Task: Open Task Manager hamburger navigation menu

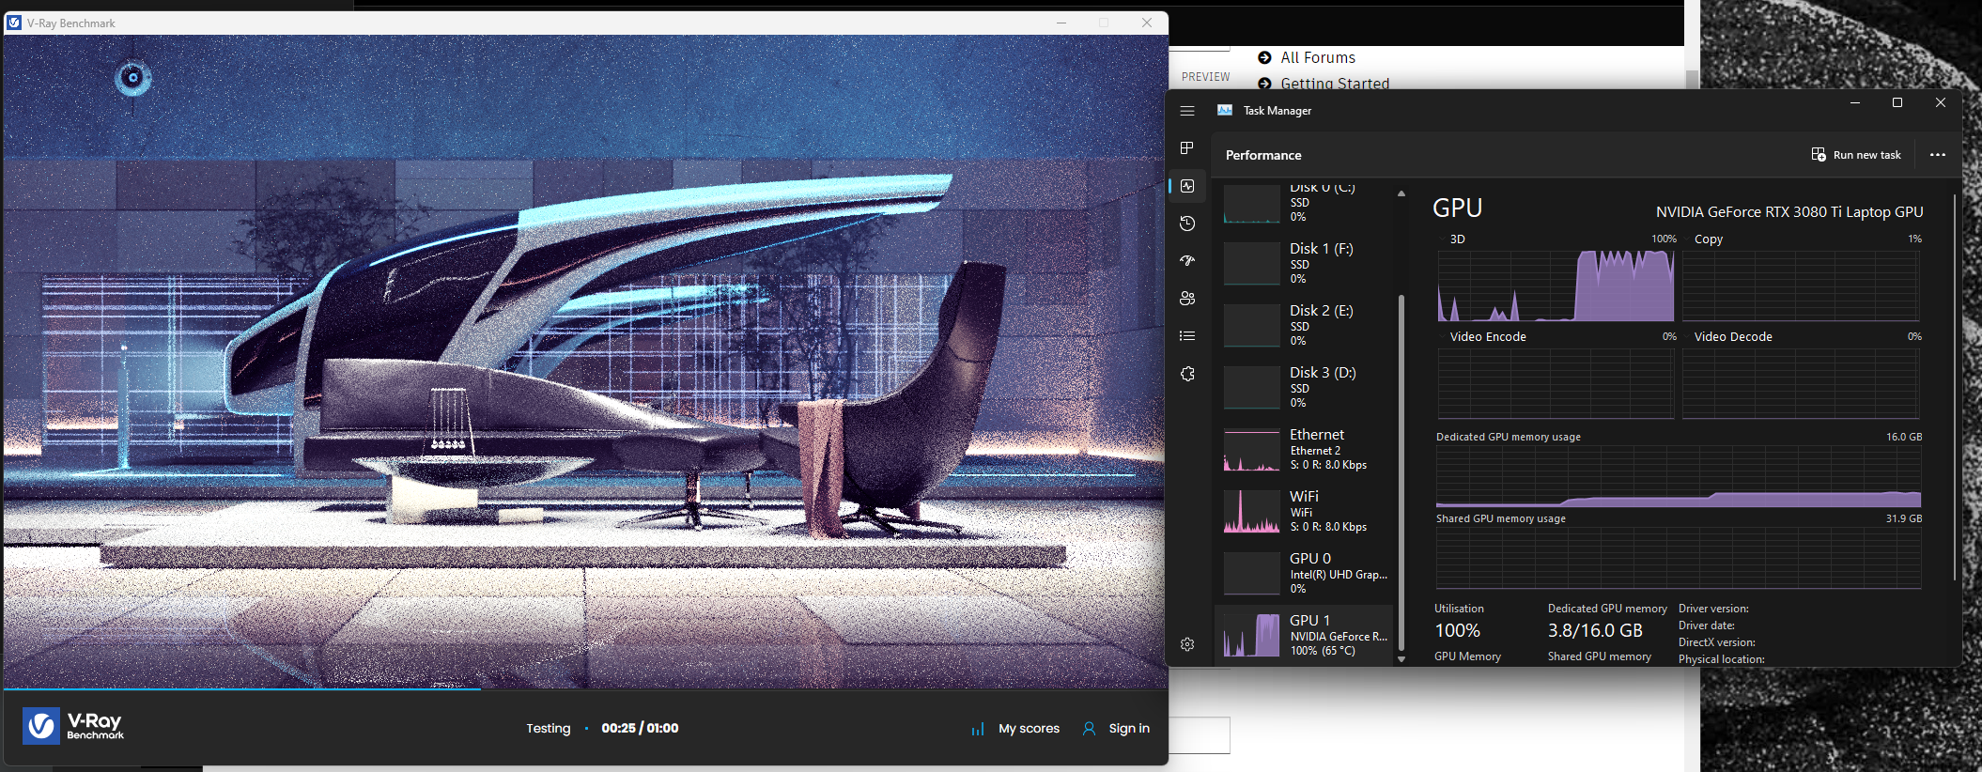Action: click(x=1187, y=111)
